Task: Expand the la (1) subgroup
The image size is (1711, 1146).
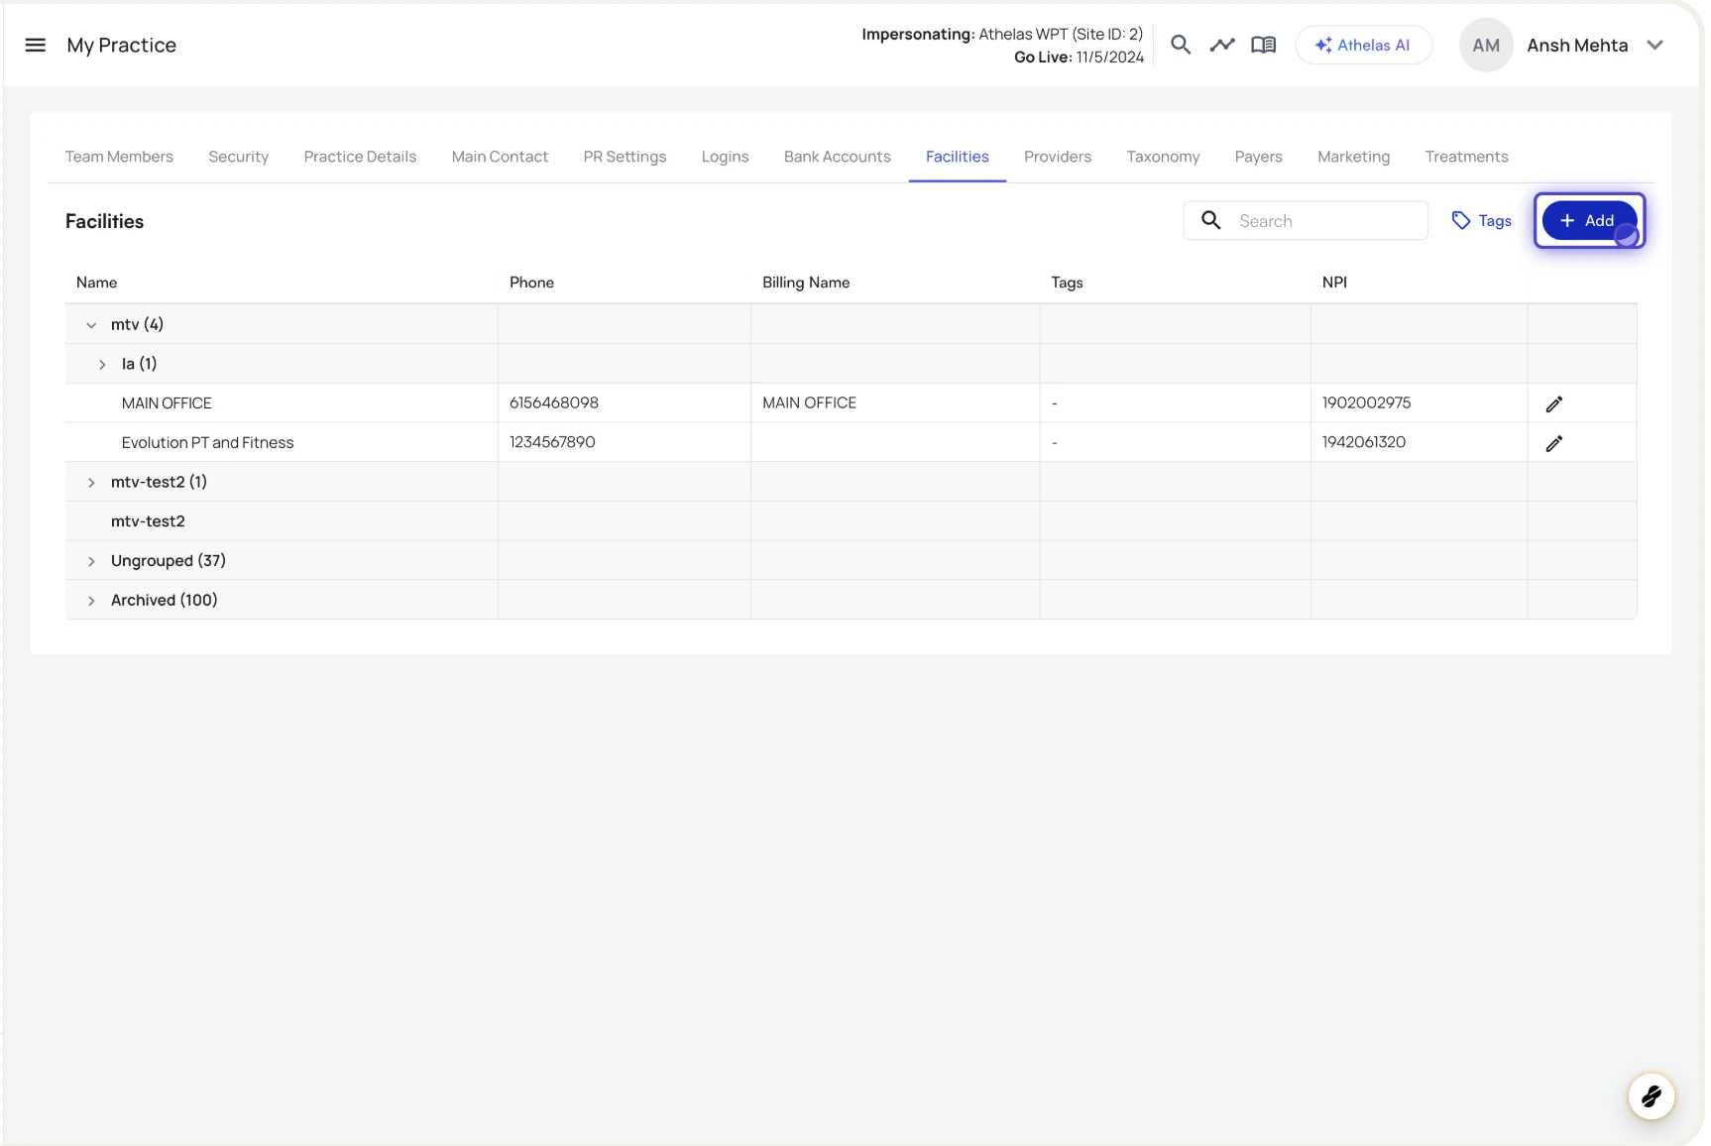Action: coord(102,364)
